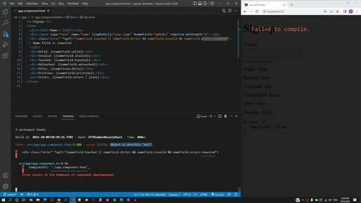Click Go Live in the status bar
361x203 pixels.
point(218,195)
